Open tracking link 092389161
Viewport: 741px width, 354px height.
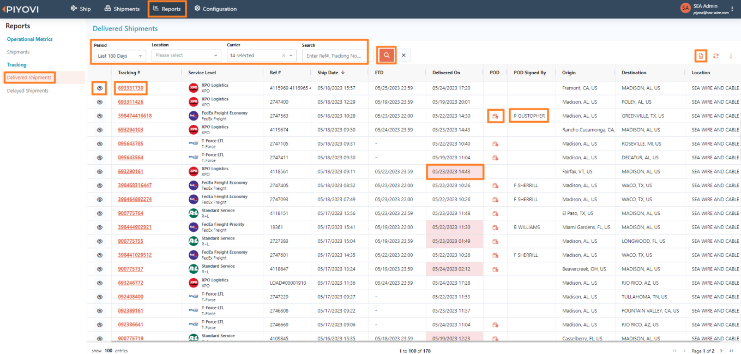[x=131, y=310]
